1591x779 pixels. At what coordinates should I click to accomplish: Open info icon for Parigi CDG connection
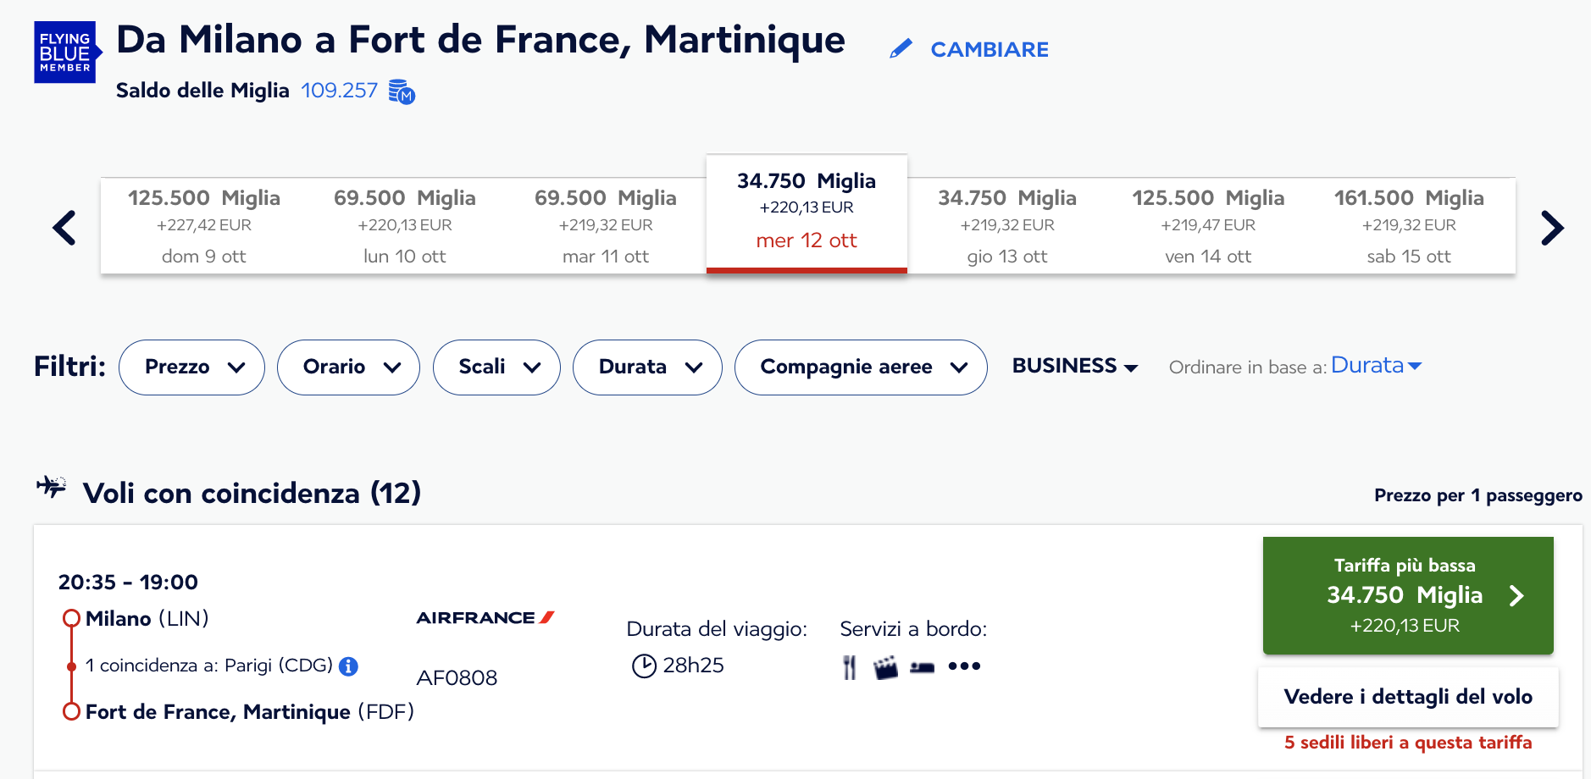[x=348, y=666]
